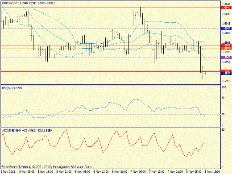Click the 5 Nov 21:00 time label

point(64,171)
